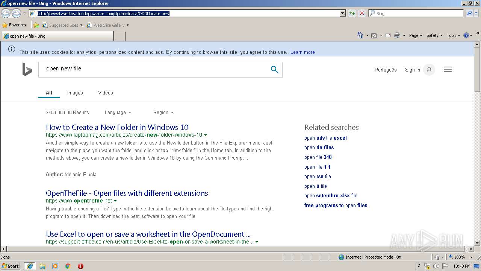
Task: Open the Page menu dropdown
Action: (416, 35)
